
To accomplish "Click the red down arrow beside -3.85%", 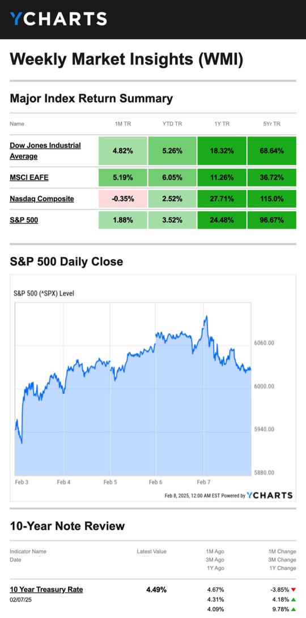I will tap(294, 590).
